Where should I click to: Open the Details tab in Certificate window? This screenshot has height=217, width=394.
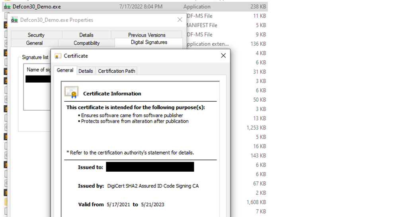pos(86,71)
